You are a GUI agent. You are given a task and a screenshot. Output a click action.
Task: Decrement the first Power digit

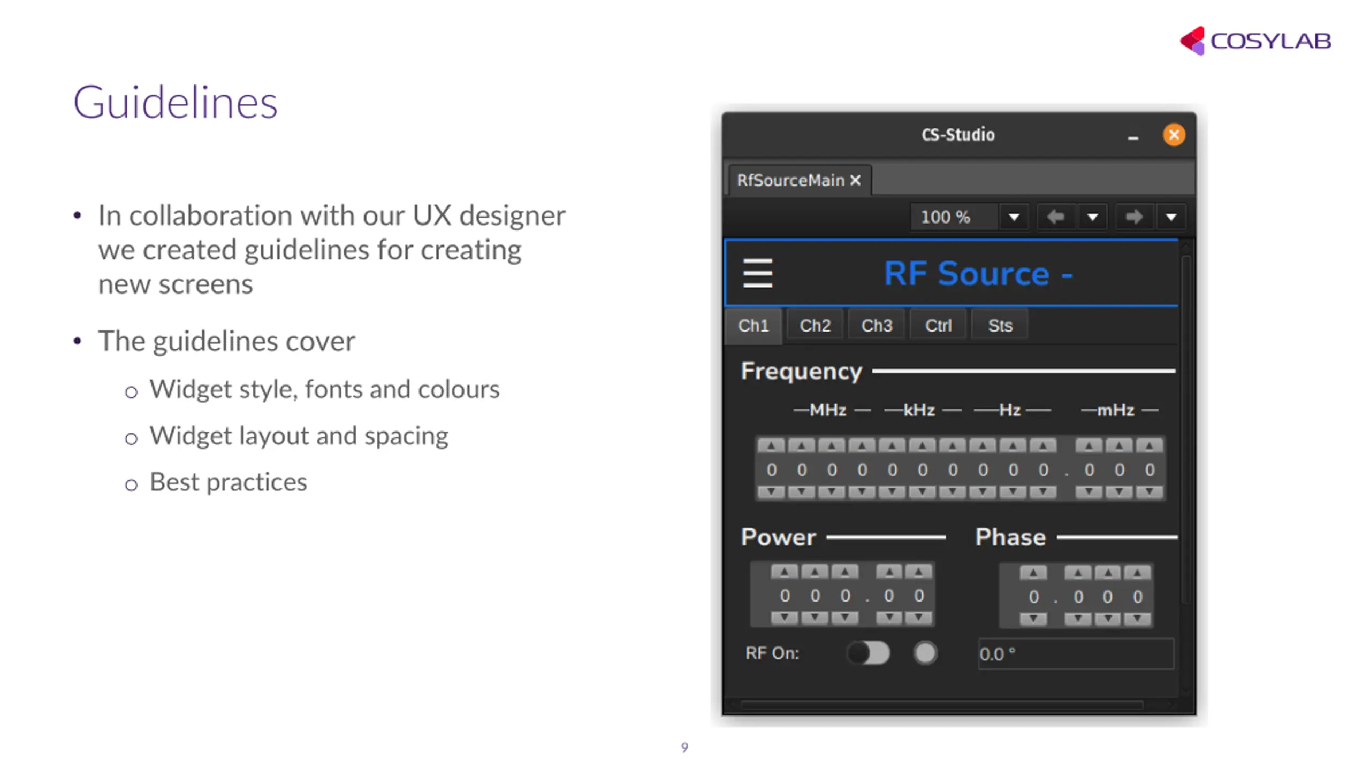click(784, 618)
